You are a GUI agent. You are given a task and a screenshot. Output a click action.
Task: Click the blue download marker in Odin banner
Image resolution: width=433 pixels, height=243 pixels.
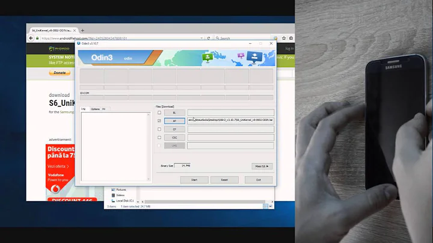(x=254, y=57)
